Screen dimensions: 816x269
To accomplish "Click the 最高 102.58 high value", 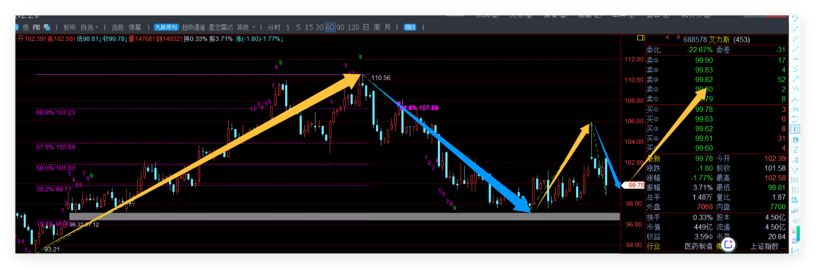I will click(x=775, y=178).
